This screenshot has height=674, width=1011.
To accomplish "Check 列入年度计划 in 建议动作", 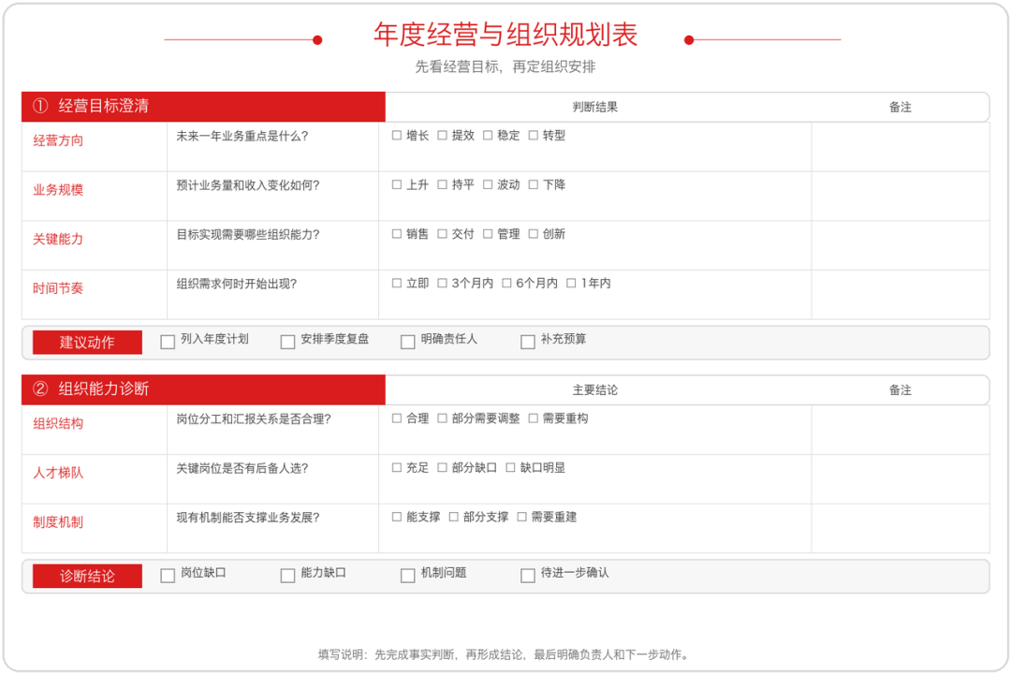I will (x=168, y=342).
